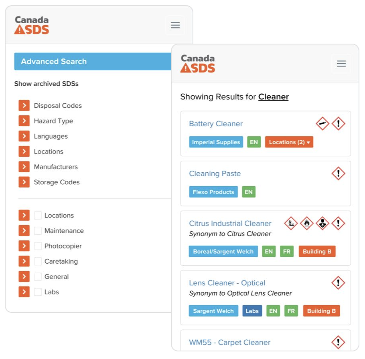Select the environmental hazard pictogram on Citrus Industrial Cleaner
The image size is (365, 359).
[291, 224]
